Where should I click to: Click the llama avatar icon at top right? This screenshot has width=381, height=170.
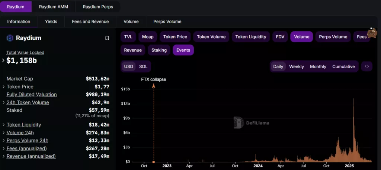click(x=372, y=33)
